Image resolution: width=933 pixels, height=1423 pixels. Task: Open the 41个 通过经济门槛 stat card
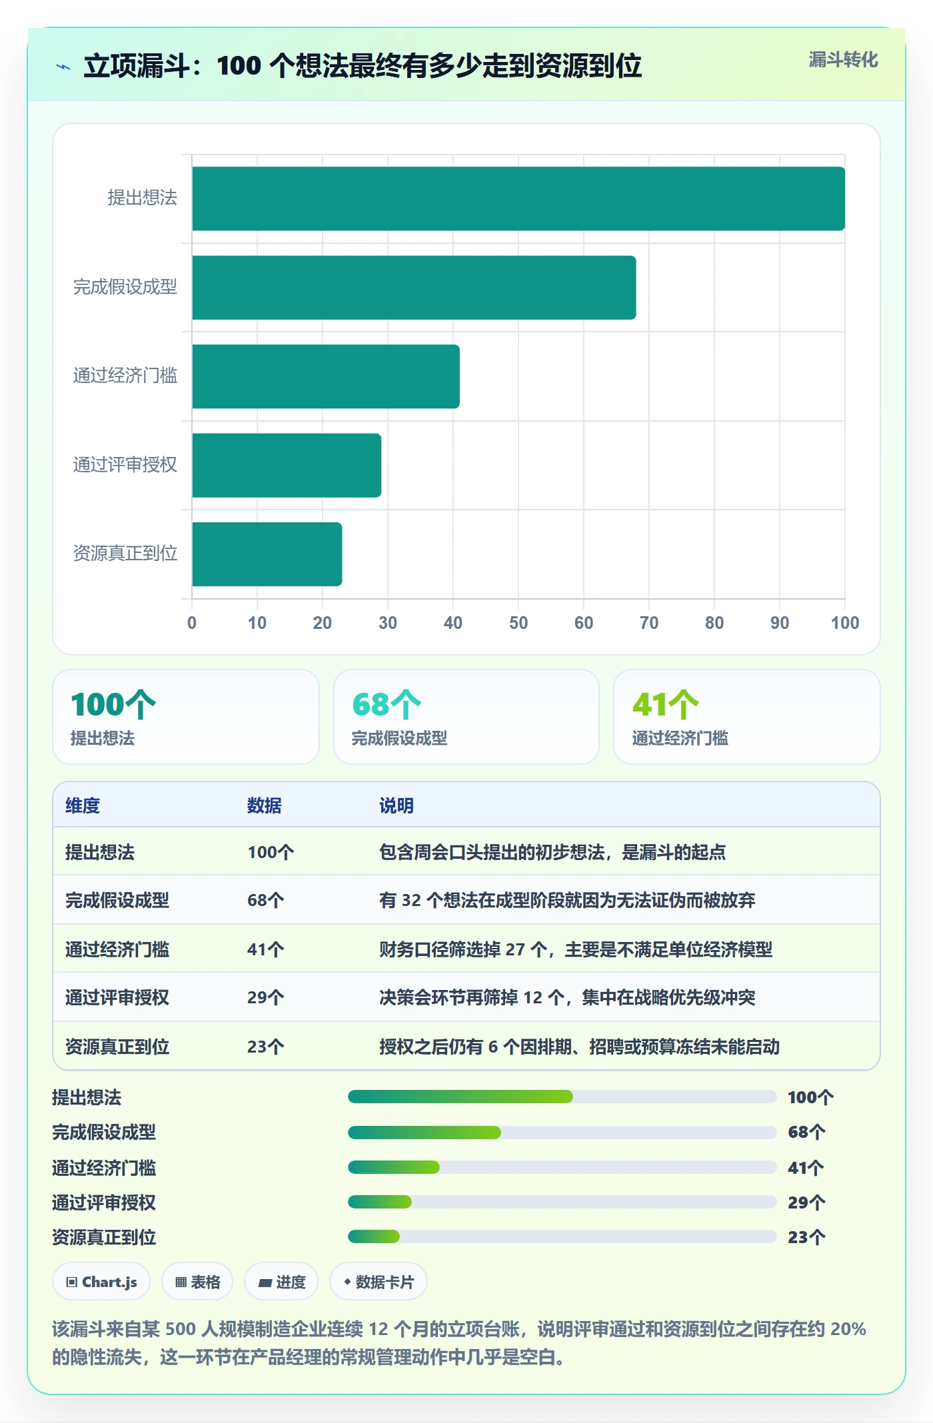coord(747,717)
